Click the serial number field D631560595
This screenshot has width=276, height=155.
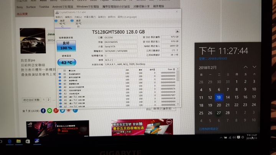tap(121, 42)
